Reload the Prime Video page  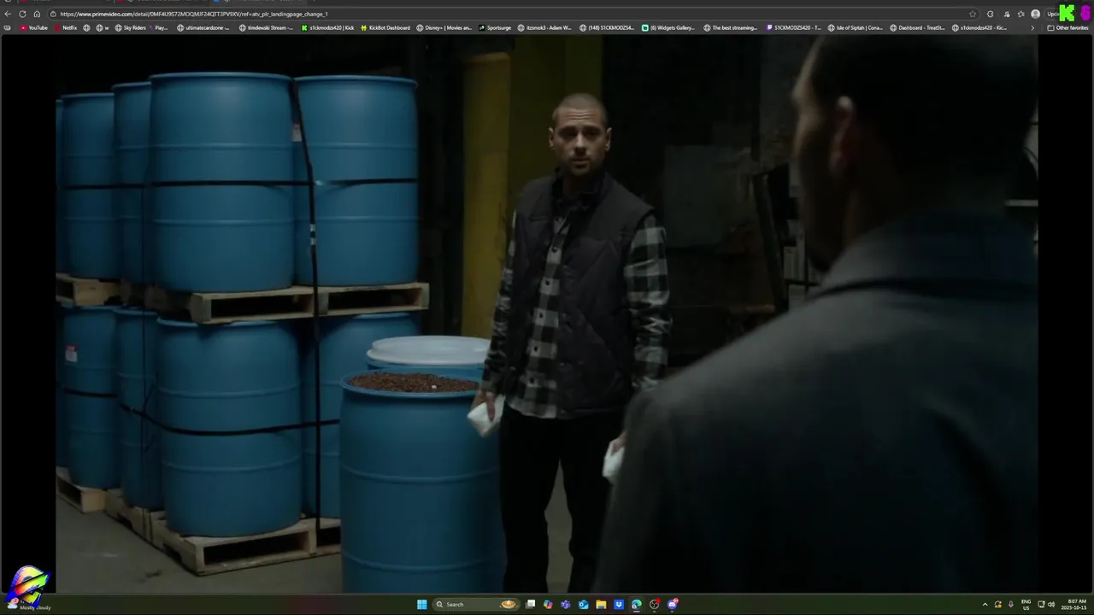coord(22,14)
